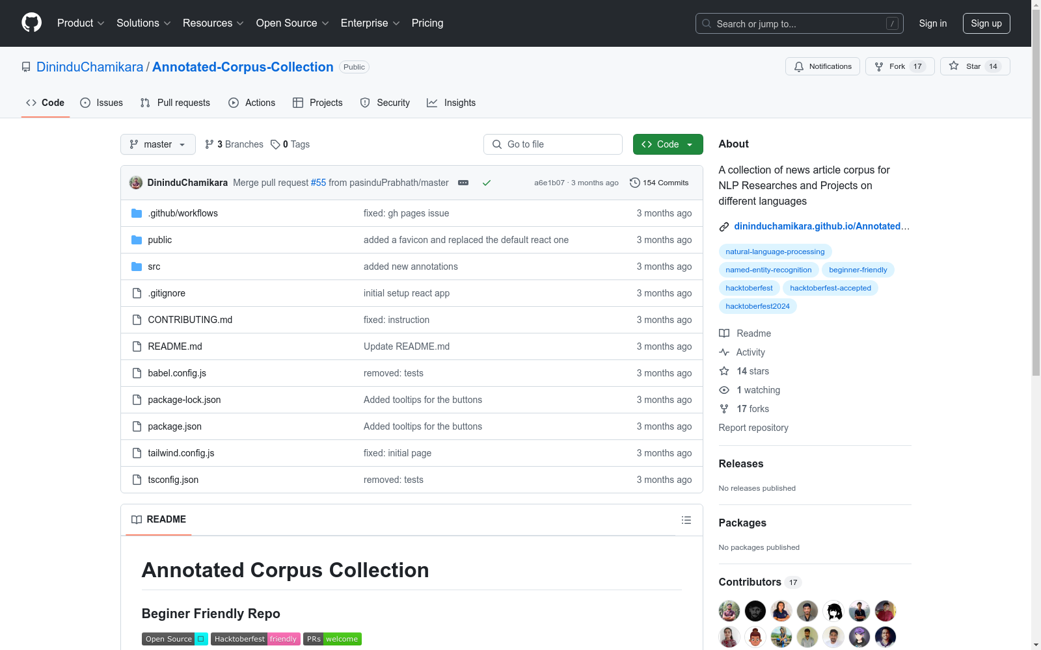Click the tsconfig.json file icon
1041x650 pixels.
coord(137,480)
